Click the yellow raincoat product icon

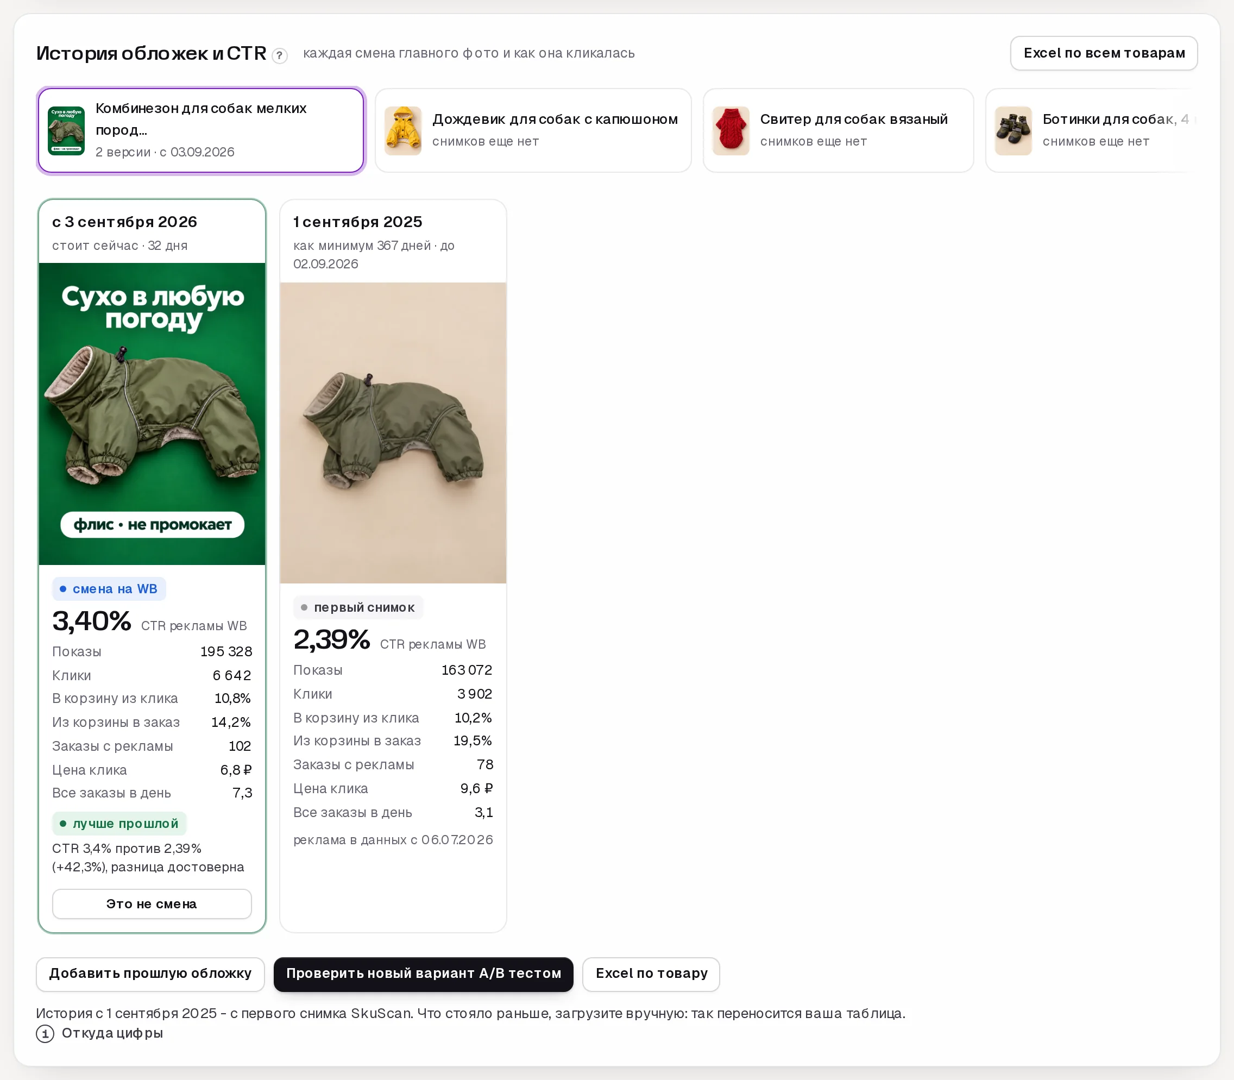(402, 131)
